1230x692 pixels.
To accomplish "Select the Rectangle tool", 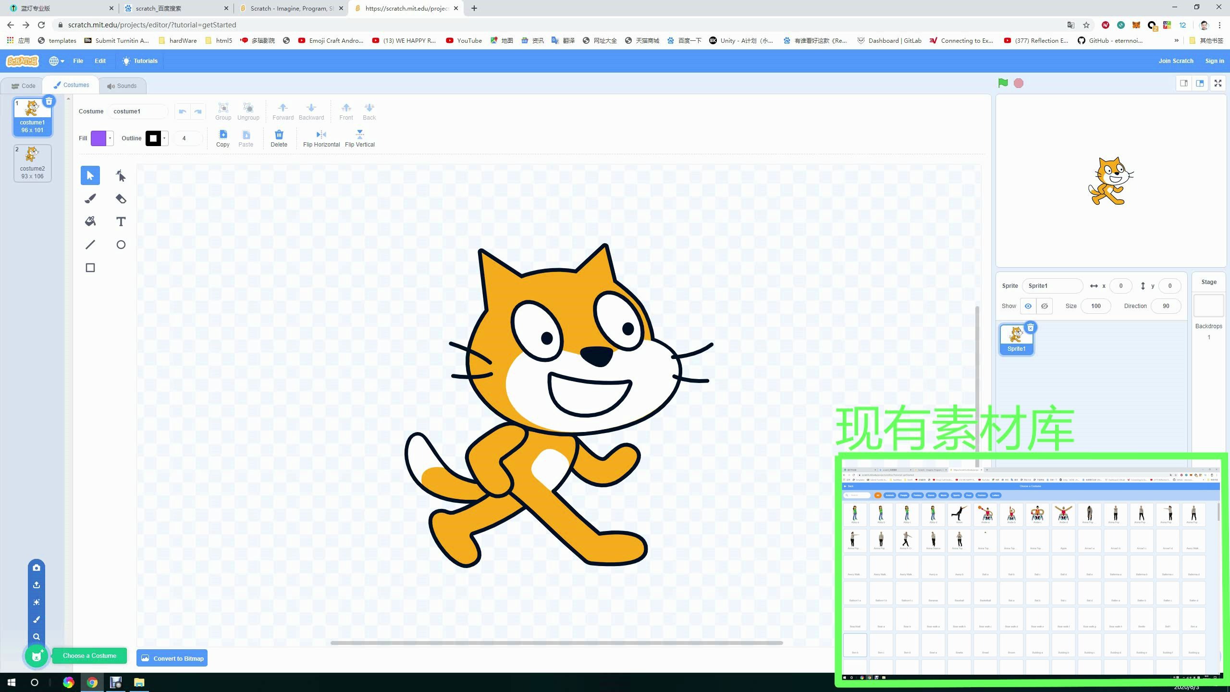I will coord(90,268).
